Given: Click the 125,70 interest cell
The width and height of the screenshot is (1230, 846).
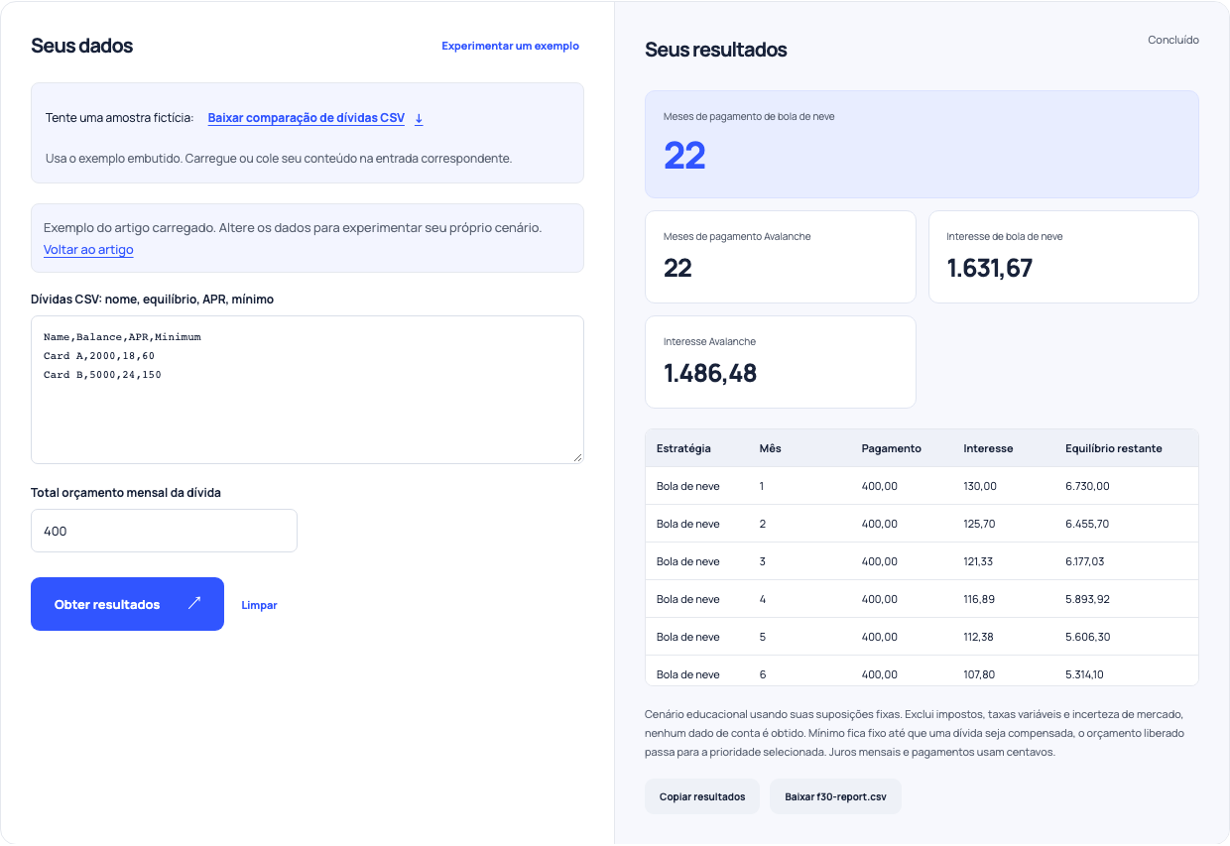Looking at the screenshot, I should point(979,524).
